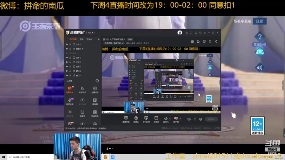This screenshot has width=285, height=160.
Task: Switch to the second scene tab
Action: (x=82, y=39)
